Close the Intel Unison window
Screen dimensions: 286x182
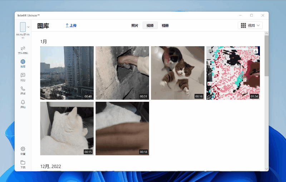click(x=263, y=15)
